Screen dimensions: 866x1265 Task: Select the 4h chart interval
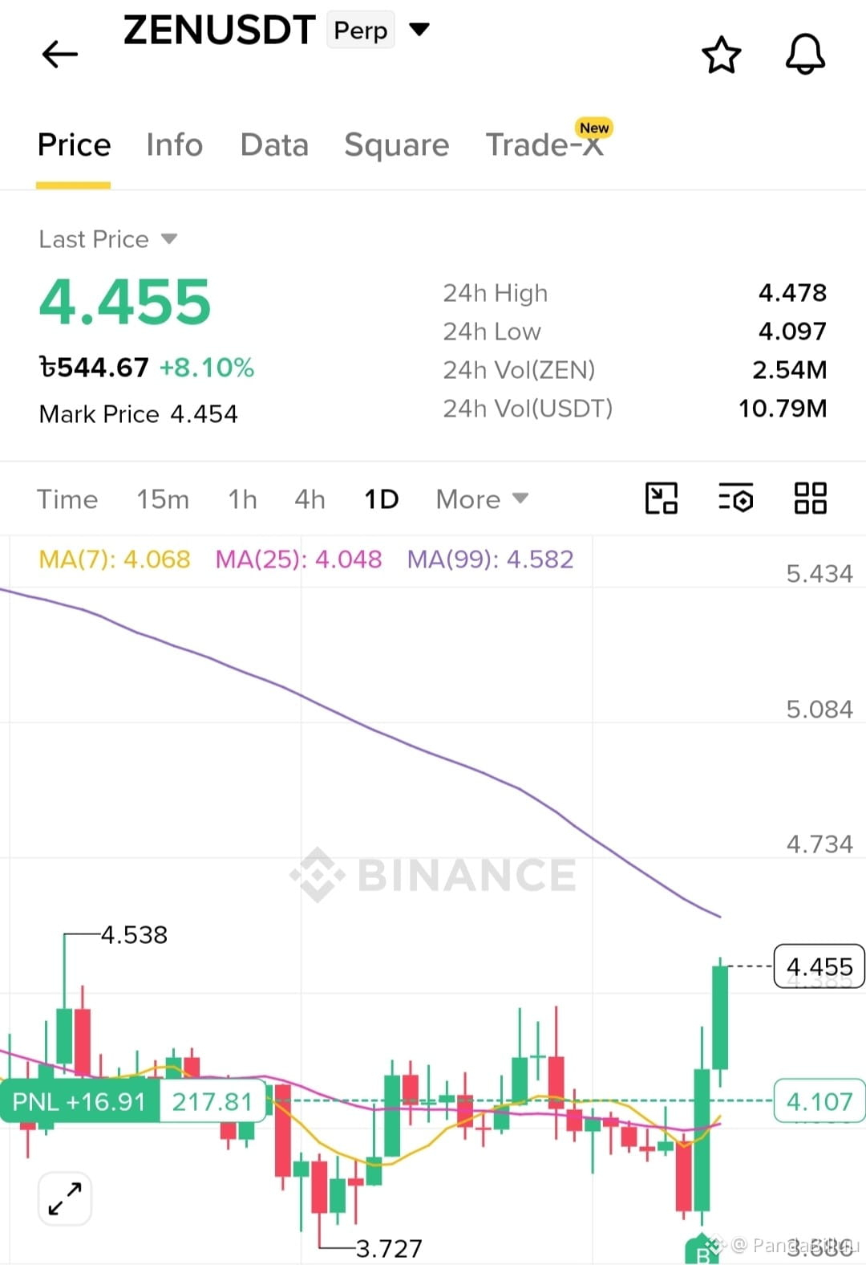point(310,499)
